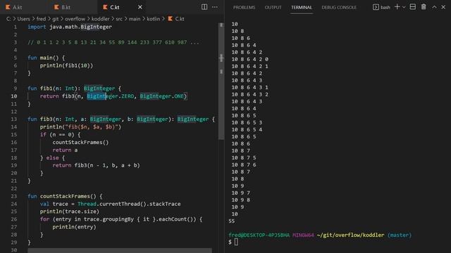Click the C: drive breadcrumb segment
Screen dimensions: 451x253
point(8,19)
